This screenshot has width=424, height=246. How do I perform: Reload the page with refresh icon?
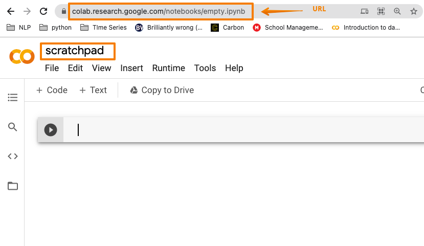[43, 11]
